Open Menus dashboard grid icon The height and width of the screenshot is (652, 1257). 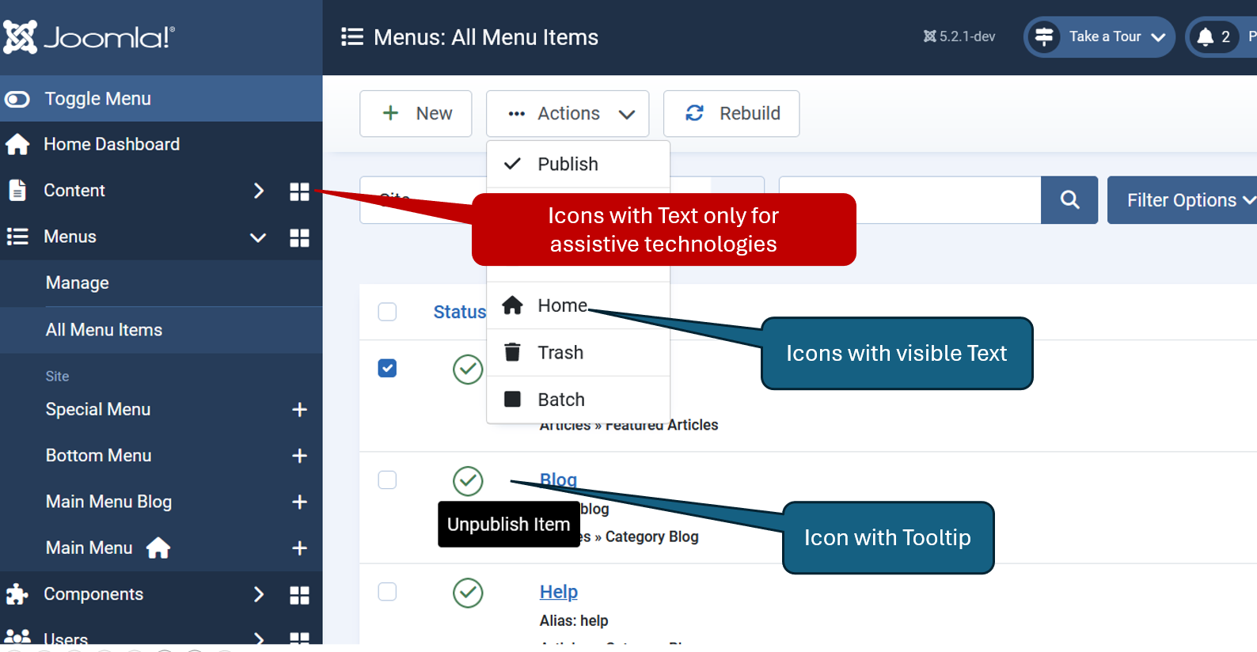[x=299, y=238]
